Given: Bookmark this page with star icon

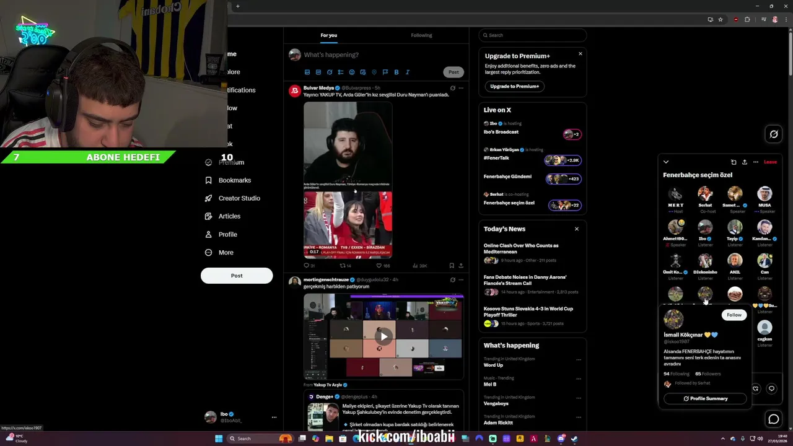Looking at the screenshot, I should (721, 19).
